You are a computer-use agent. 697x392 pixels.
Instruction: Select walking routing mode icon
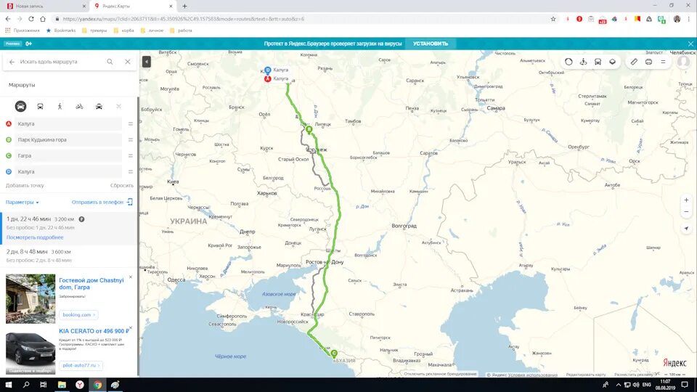tap(60, 106)
